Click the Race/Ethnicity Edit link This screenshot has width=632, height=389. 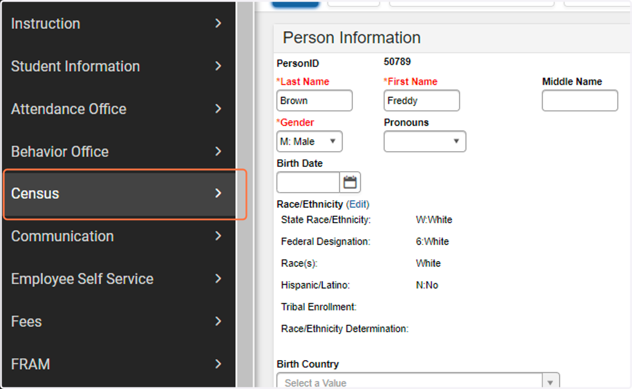(x=358, y=204)
